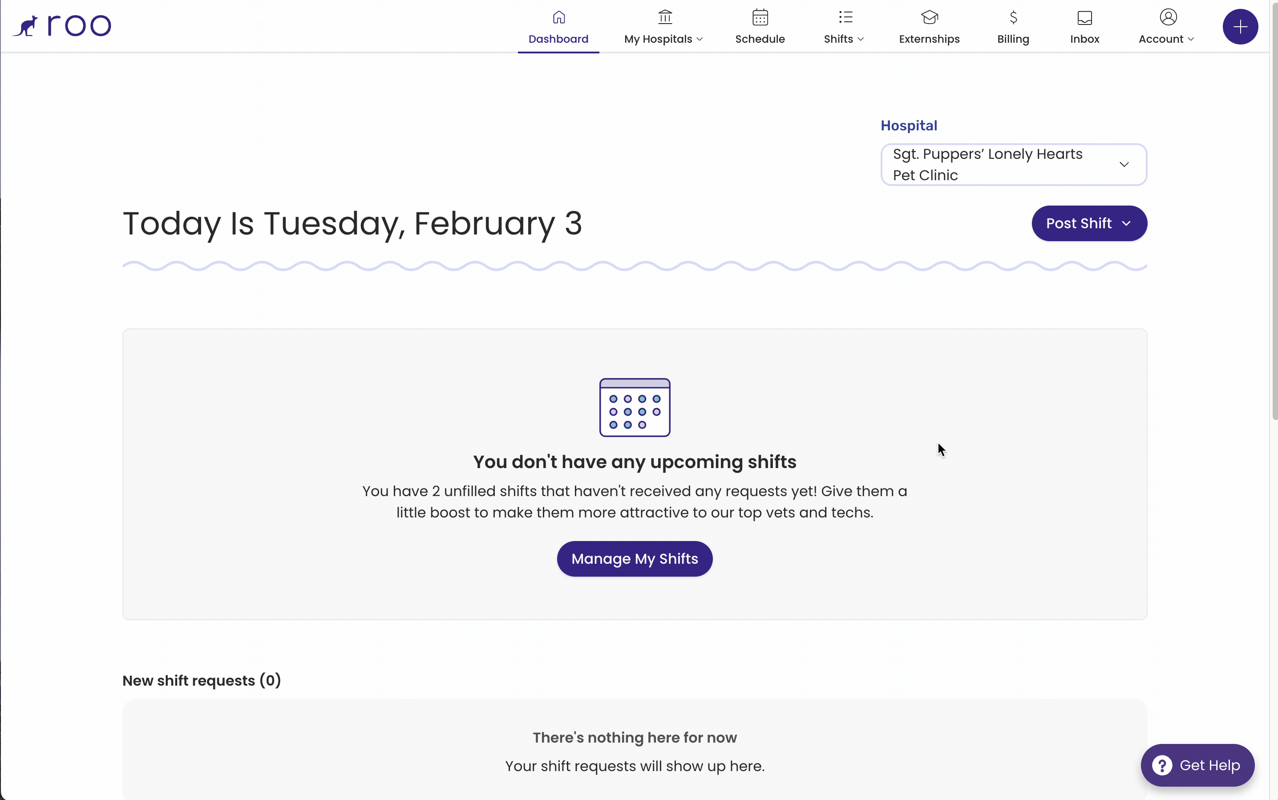1278x800 pixels.
Task: Click the '2 unfilled shifts' description text
Action: click(635, 501)
